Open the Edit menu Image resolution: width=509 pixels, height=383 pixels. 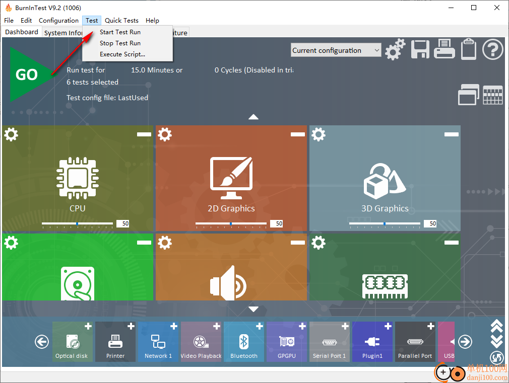pyautogui.click(x=26, y=21)
